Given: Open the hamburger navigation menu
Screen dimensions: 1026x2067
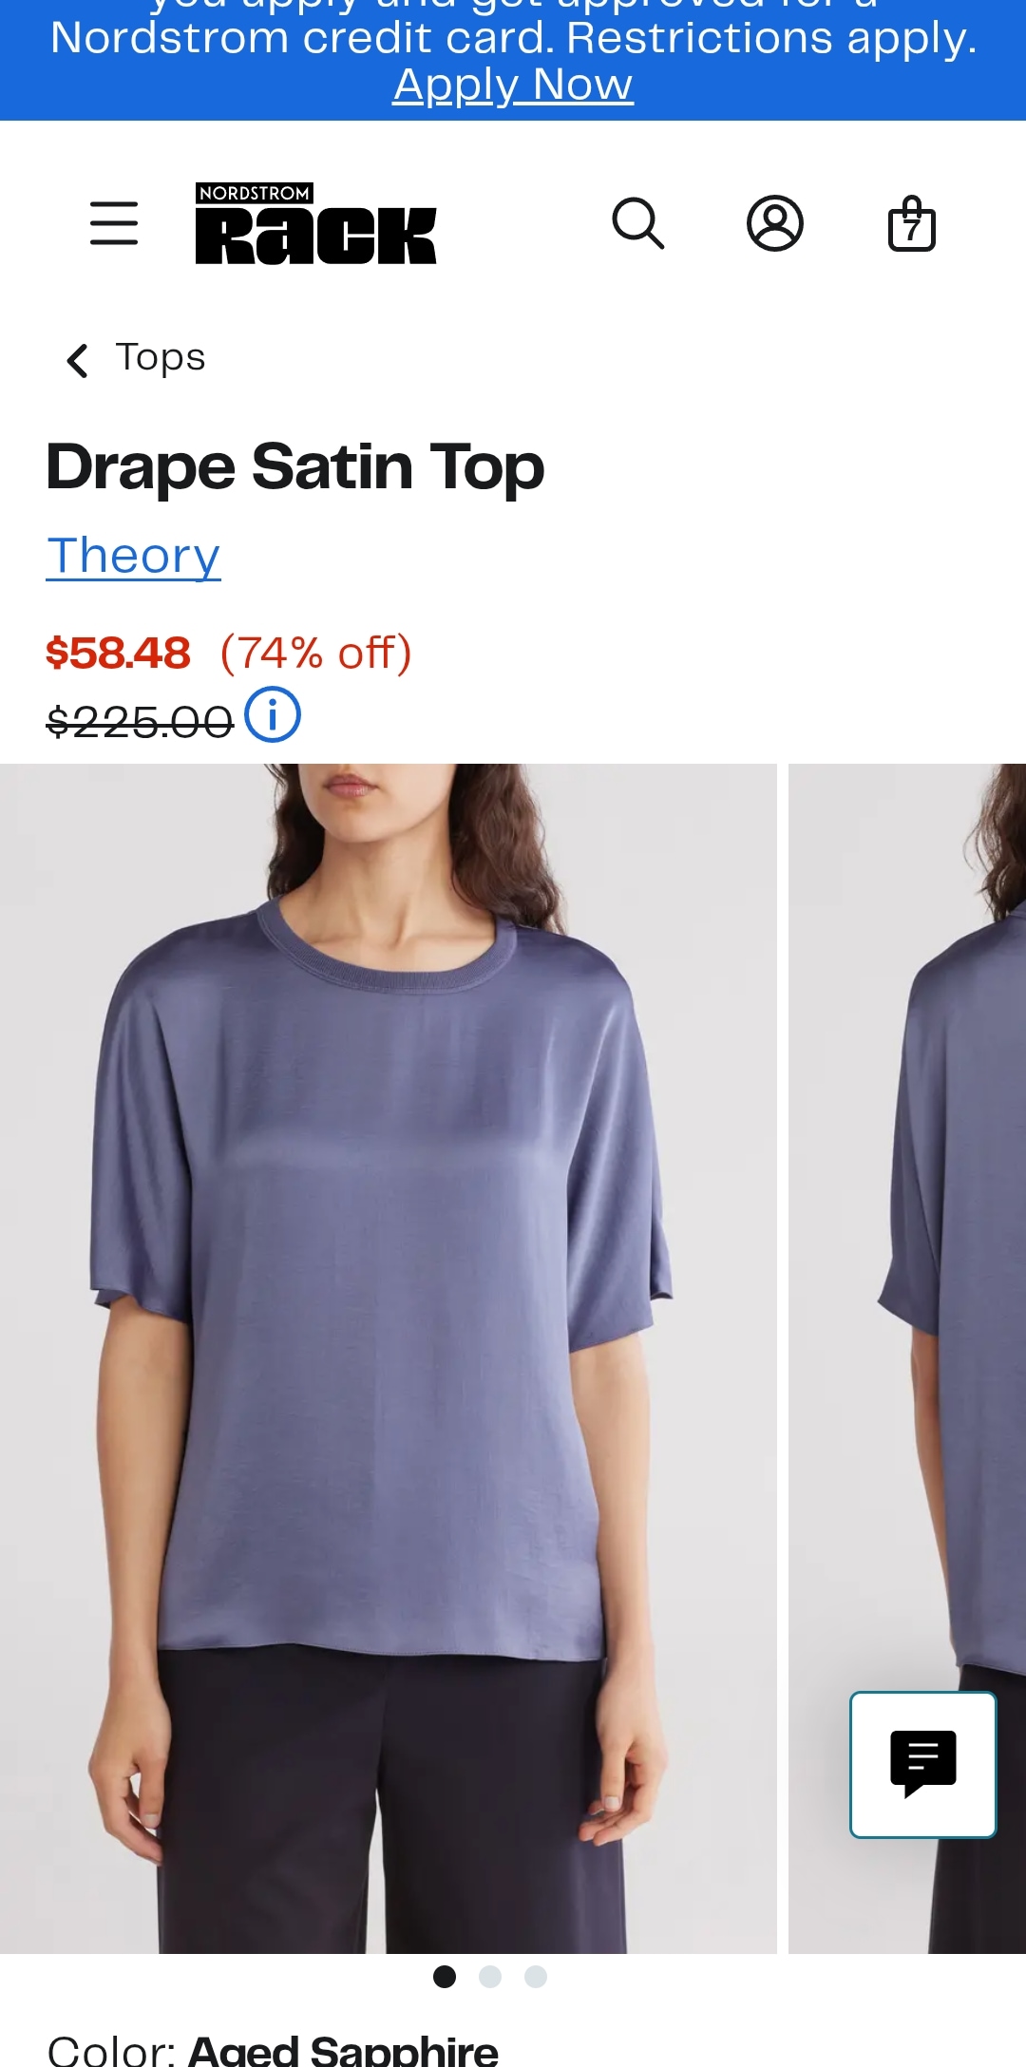Looking at the screenshot, I should [114, 223].
